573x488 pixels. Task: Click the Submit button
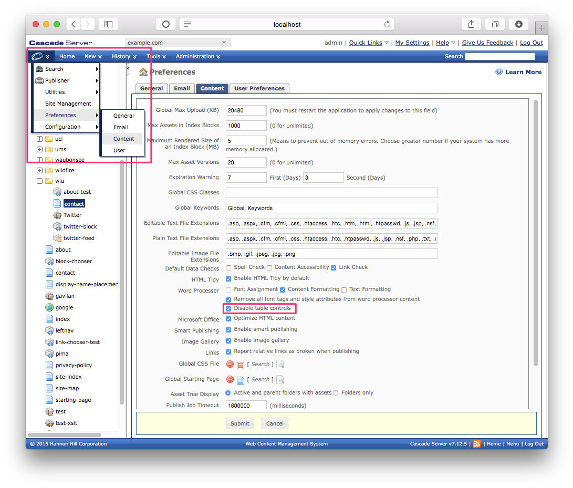(x=239, y=423)
